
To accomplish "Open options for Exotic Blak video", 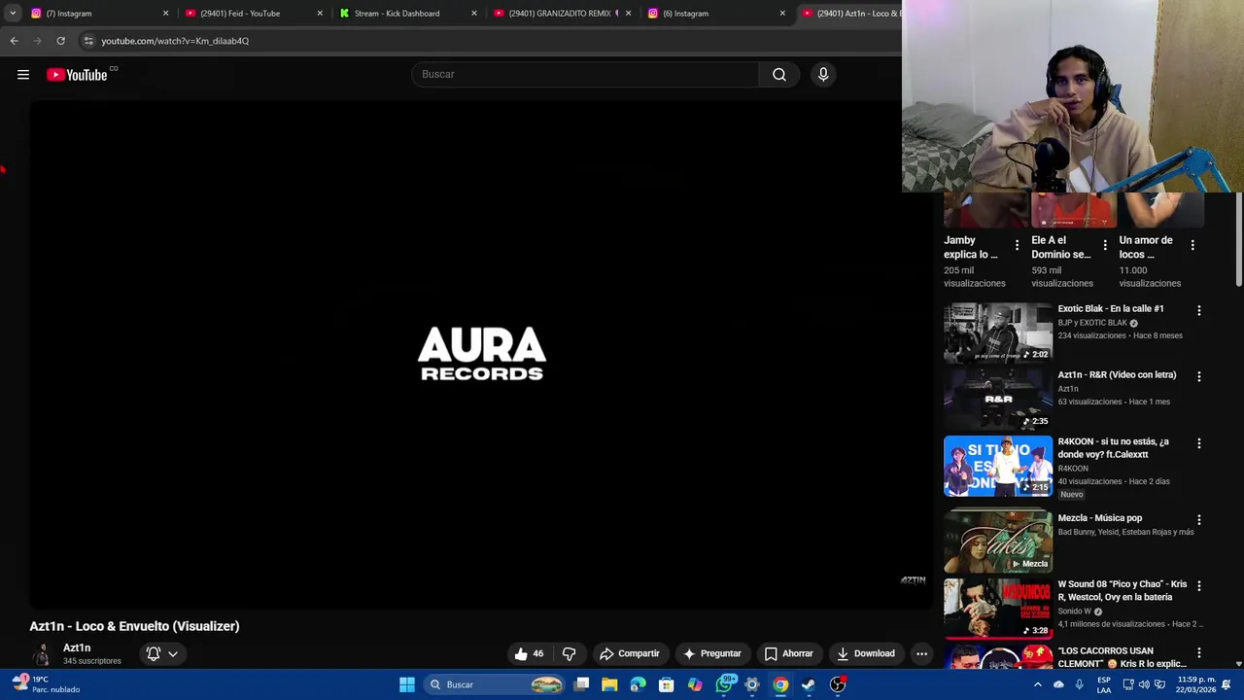I will coord(1198,310).
